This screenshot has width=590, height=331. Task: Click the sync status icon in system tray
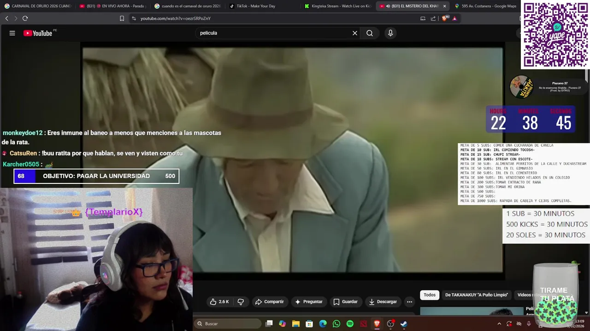click(509, 324)
